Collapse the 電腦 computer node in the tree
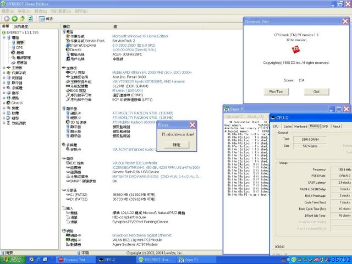352x264 pixels. pos(4,38)
